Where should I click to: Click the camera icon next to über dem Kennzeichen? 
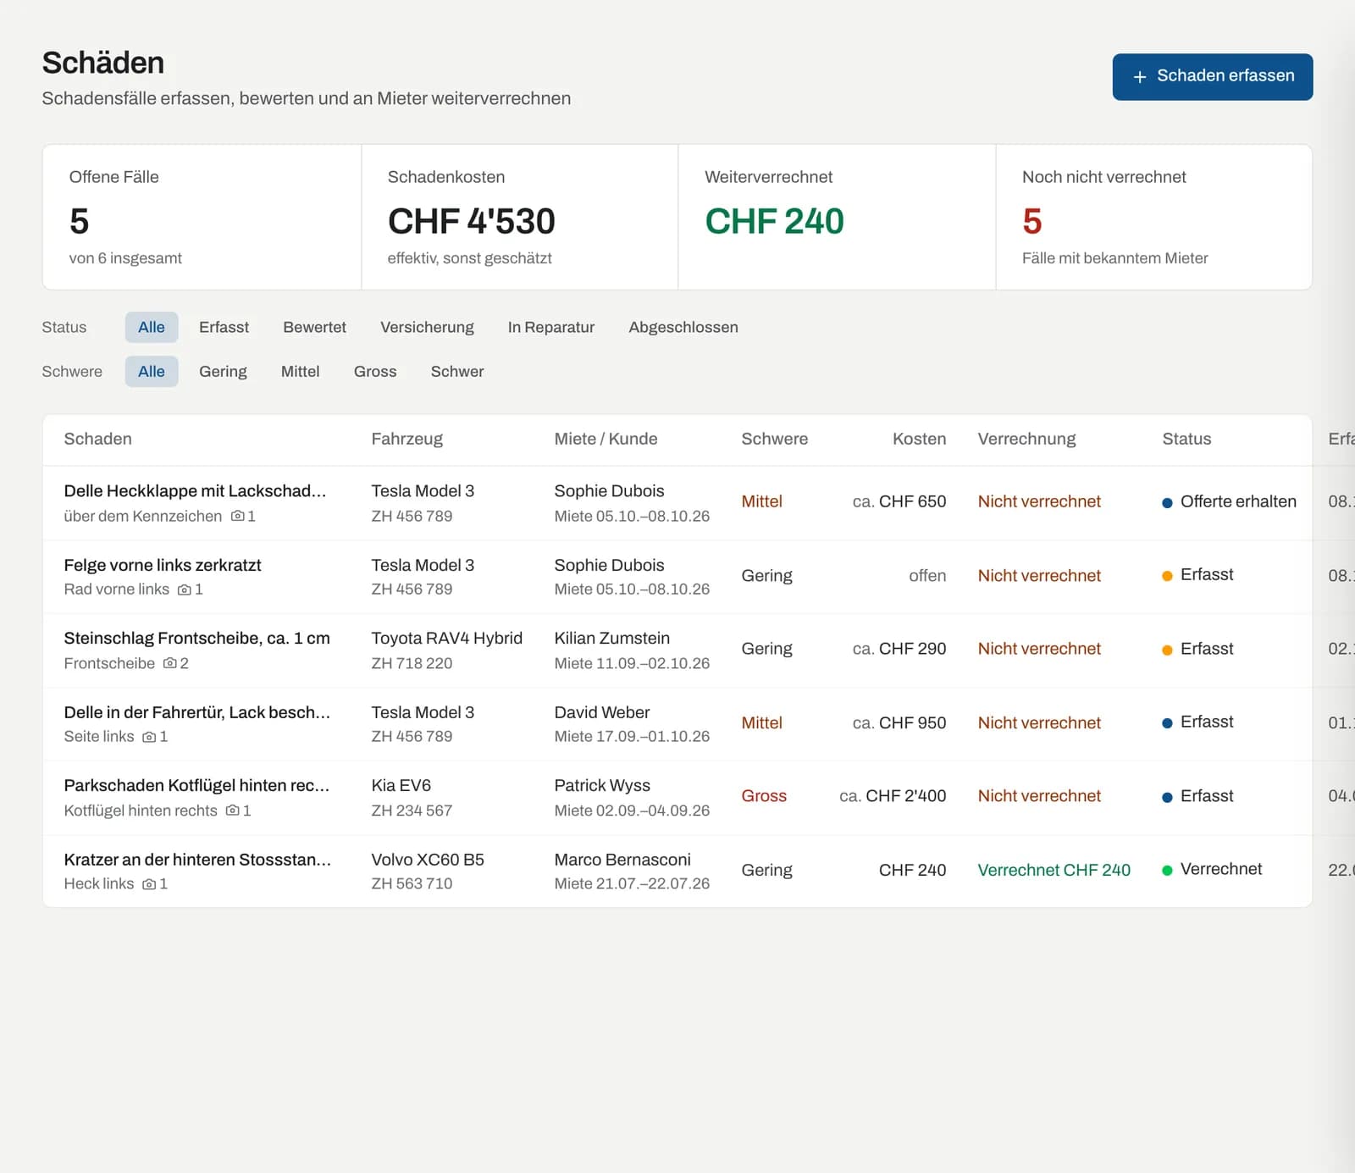click(237, 516)
